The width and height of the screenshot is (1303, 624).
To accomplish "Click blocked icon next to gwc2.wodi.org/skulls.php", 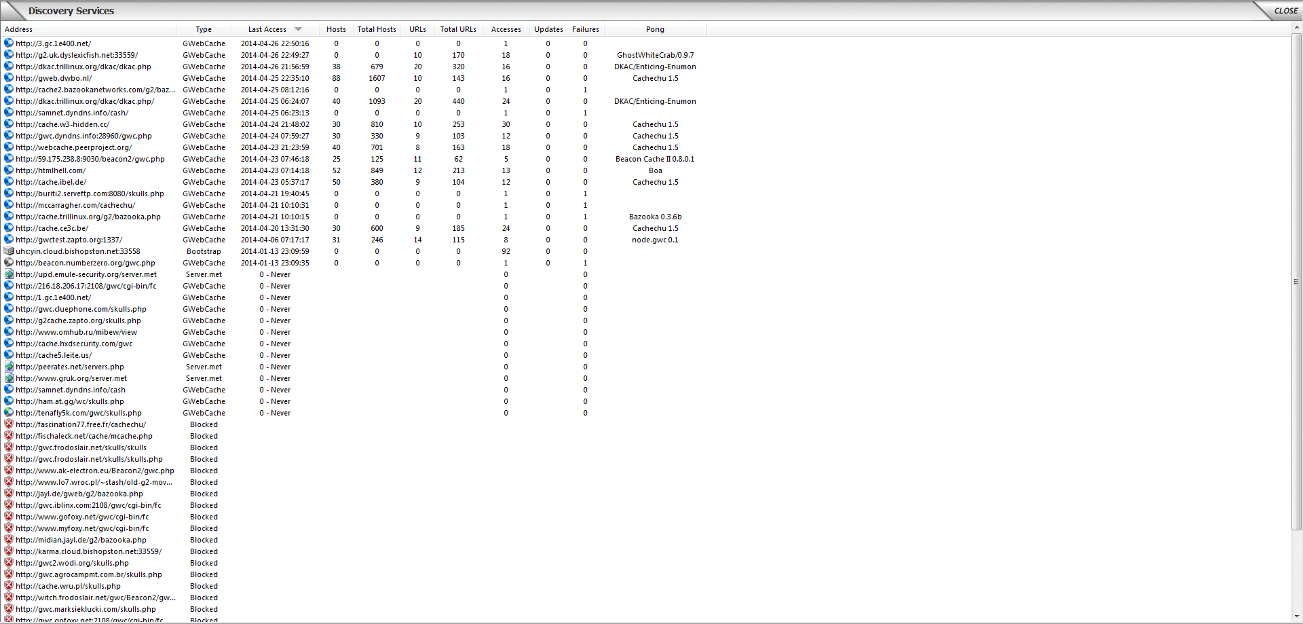I will tap(9, 563).
